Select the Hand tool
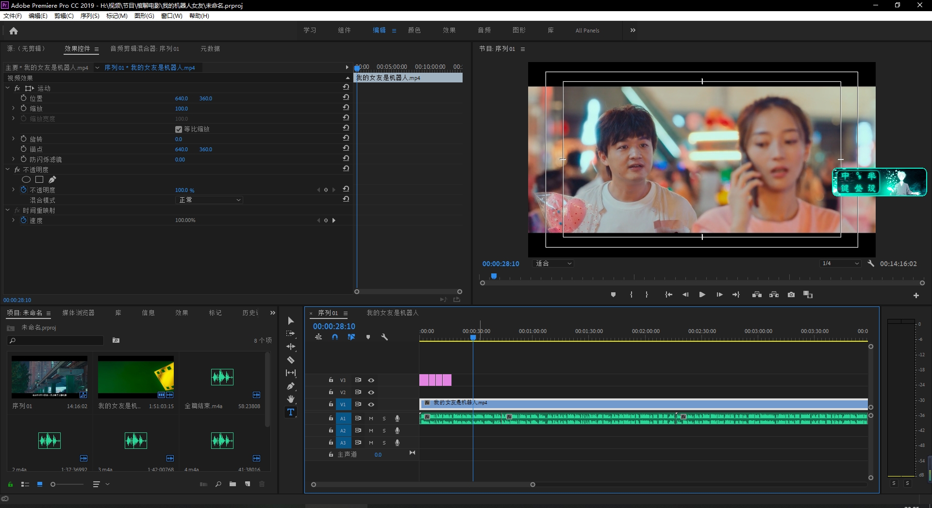Viewport: 932px width, 508px height. [290, 399]
